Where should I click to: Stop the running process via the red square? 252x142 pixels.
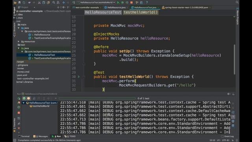point(132,2)
